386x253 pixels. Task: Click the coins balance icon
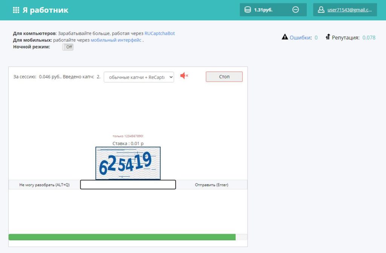point(248,10)
